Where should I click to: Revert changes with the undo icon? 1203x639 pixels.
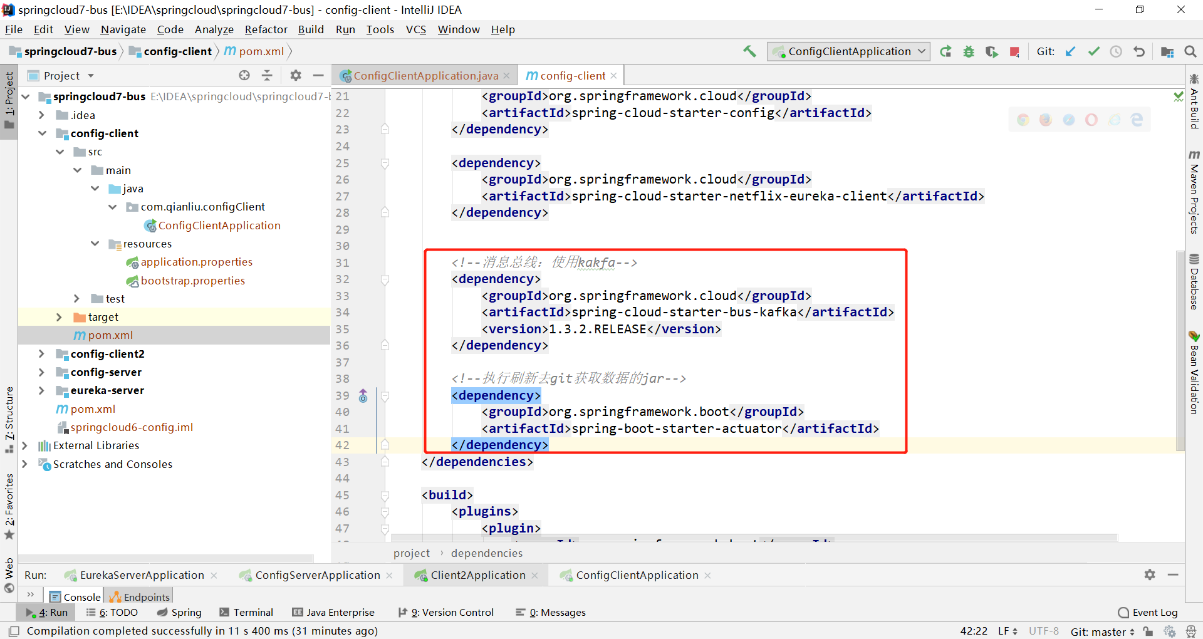tap(1139, 51)
